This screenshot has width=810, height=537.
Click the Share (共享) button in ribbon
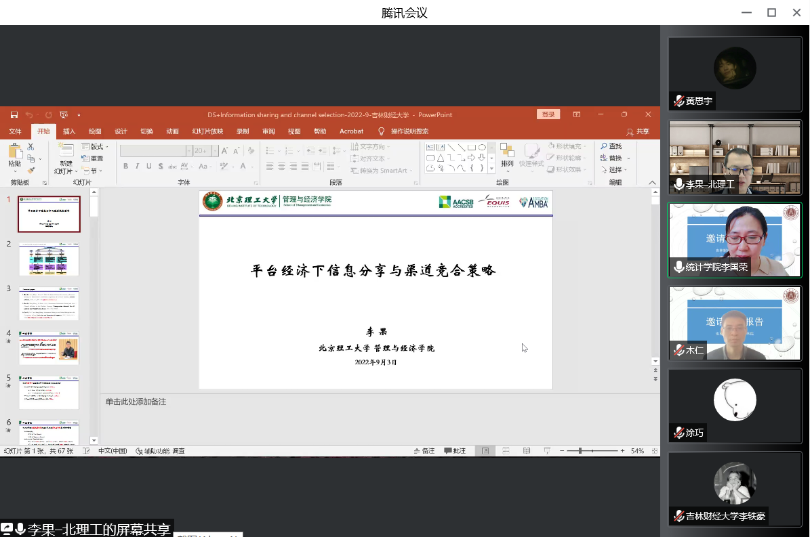(638, 131)
